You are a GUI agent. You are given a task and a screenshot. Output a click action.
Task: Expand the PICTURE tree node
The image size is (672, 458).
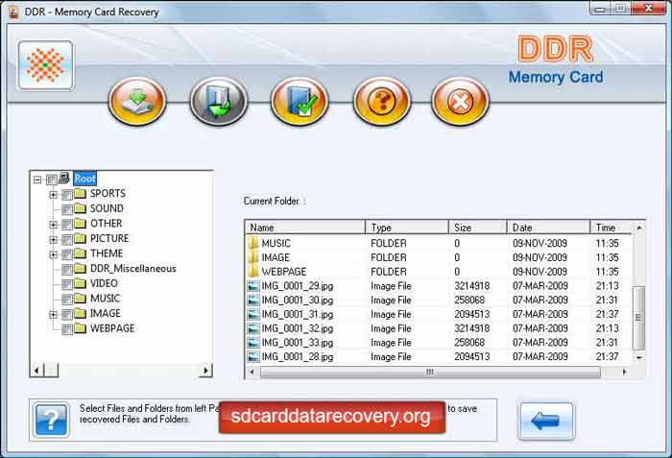[x=53, y=240]
